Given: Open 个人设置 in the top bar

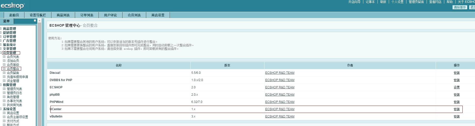Looking at the screenshot, I should pos(397,2).
